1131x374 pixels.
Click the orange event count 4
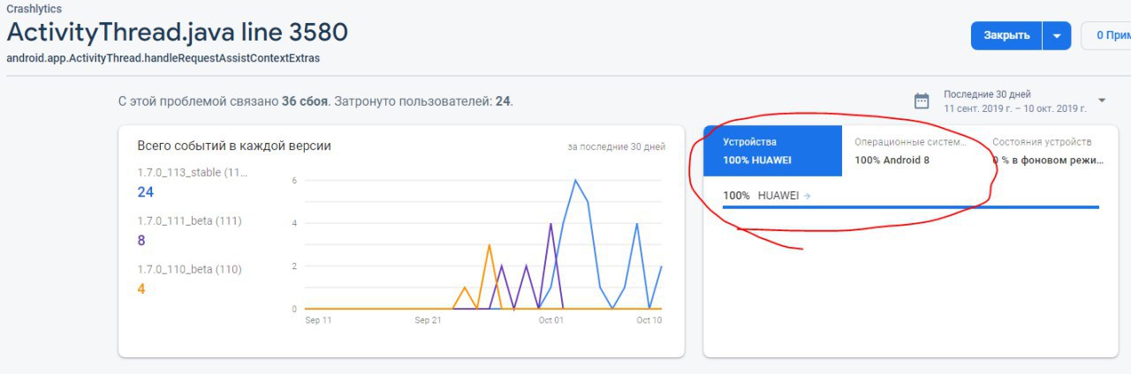[x=141, y=288]
